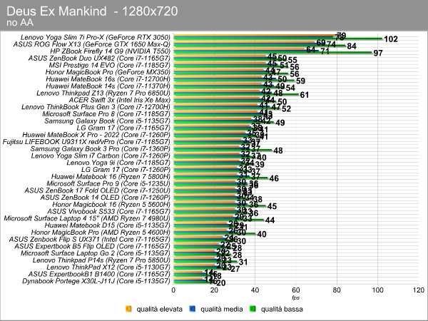The width and height of the screenshot is (428, 321).
Task: Select Microsoft Surface Pro 9 row label
Action: tap(108, 184)
